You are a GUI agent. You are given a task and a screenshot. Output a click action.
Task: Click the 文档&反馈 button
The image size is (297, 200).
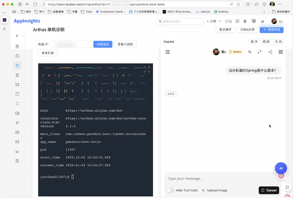tap(247, 30)
